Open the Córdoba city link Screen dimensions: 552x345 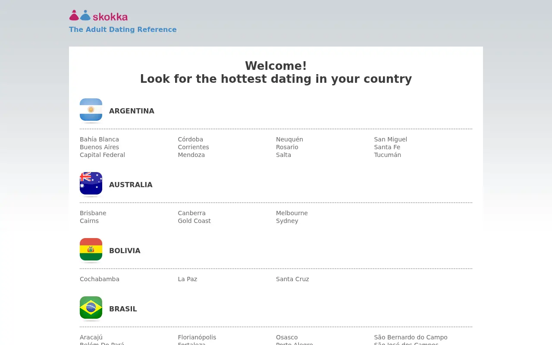click(x=190, y=139)
